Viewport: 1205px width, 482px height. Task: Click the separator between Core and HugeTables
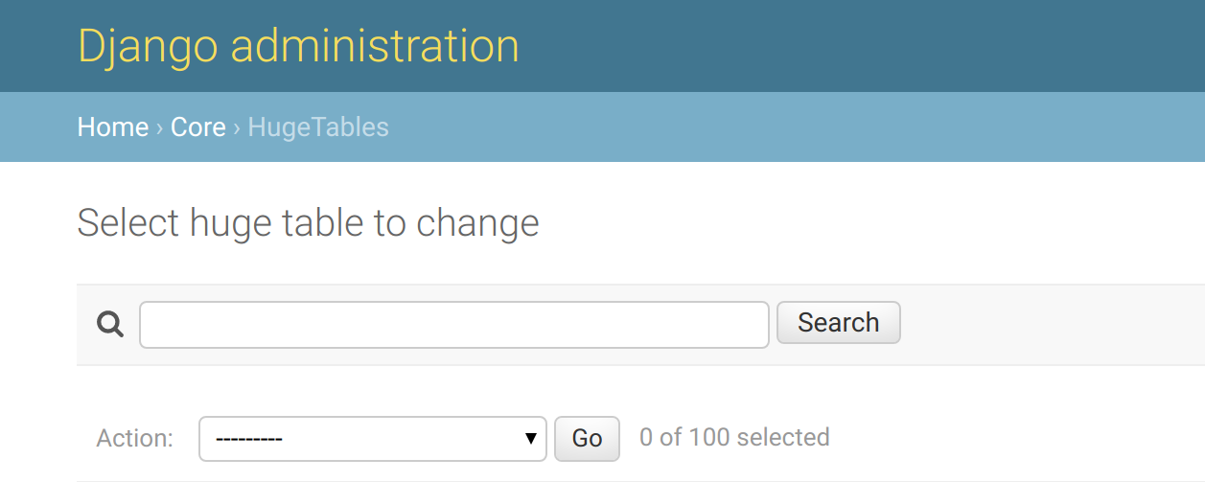point(237,127)
